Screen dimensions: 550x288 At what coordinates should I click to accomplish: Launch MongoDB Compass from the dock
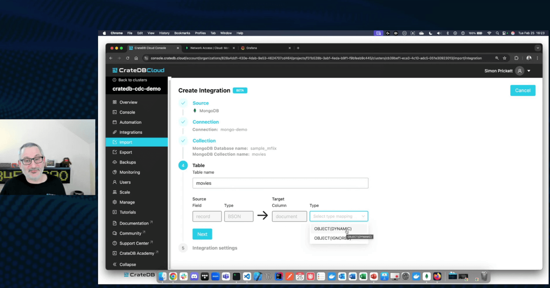coord(426,277)
